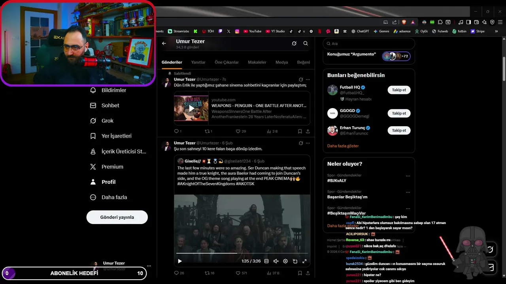Open the youtube.com WEAPONS video card
The height and width of the screenshot is (284, 506).
pyautogui.click(x=242, y=108)
